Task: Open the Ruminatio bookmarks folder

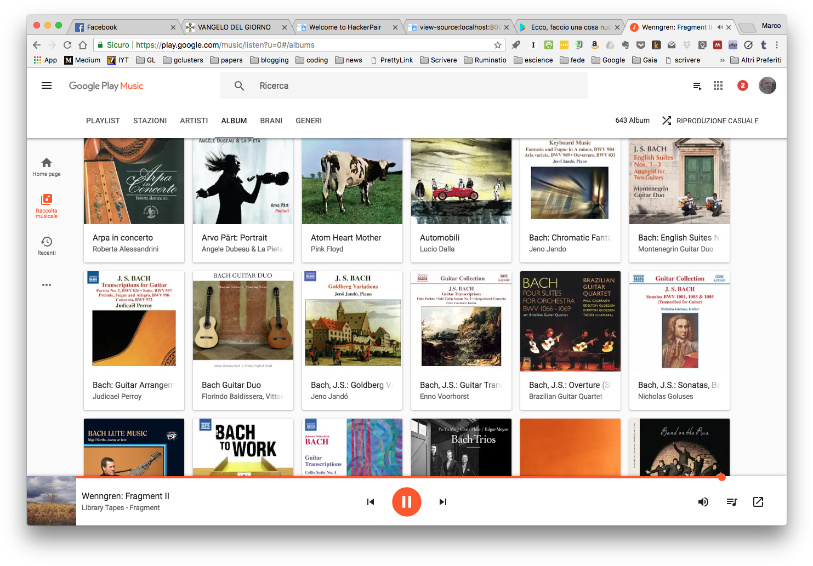Action: [485, 60]
